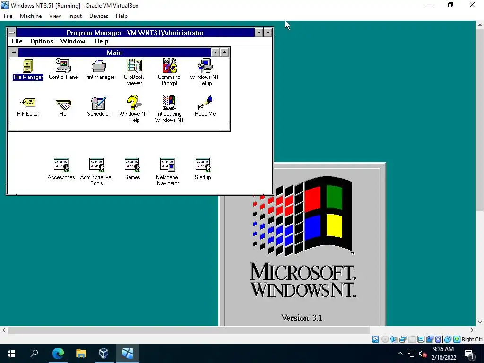
Task: Open Program Manager Help menu
Action: [101, 42]
